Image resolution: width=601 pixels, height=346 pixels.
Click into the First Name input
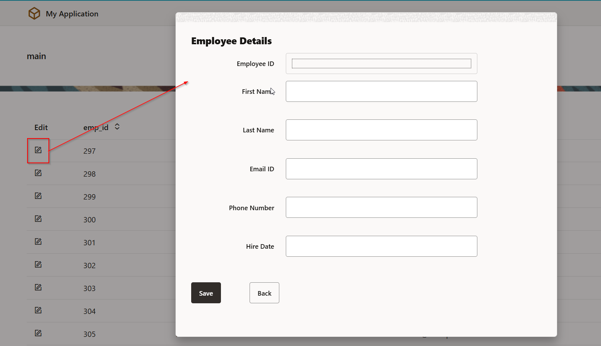(x=381, y=92)
